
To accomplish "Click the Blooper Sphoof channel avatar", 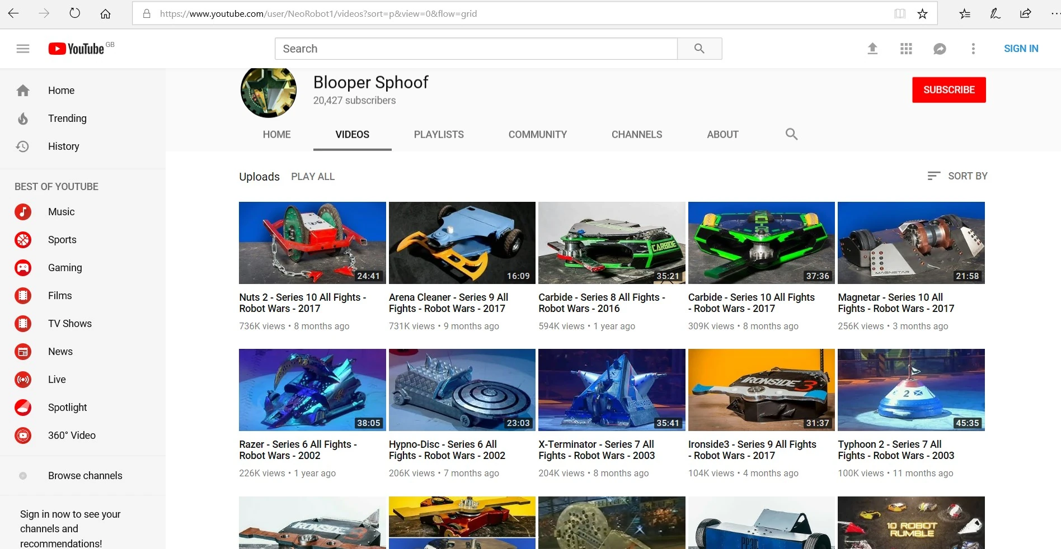I will [x=269, y=92].
